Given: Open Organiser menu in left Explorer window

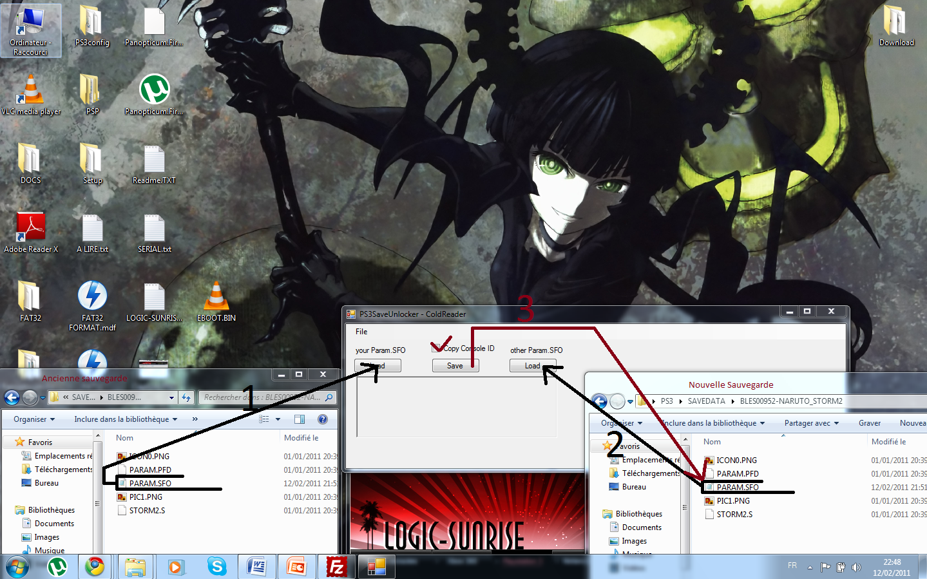Looking at the screenshot, I should coord(34,419).
